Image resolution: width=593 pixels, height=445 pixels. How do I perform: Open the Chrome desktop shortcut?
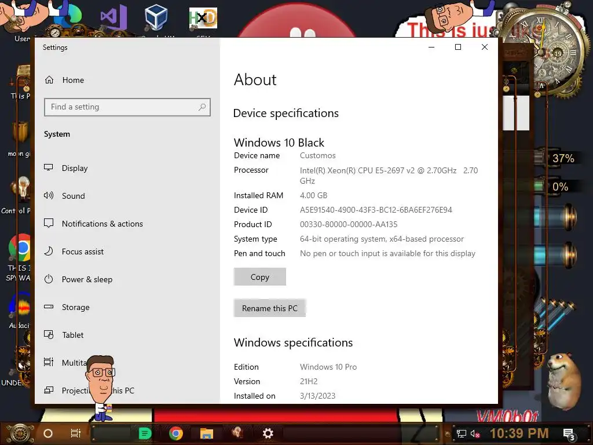tap(20, 248)
